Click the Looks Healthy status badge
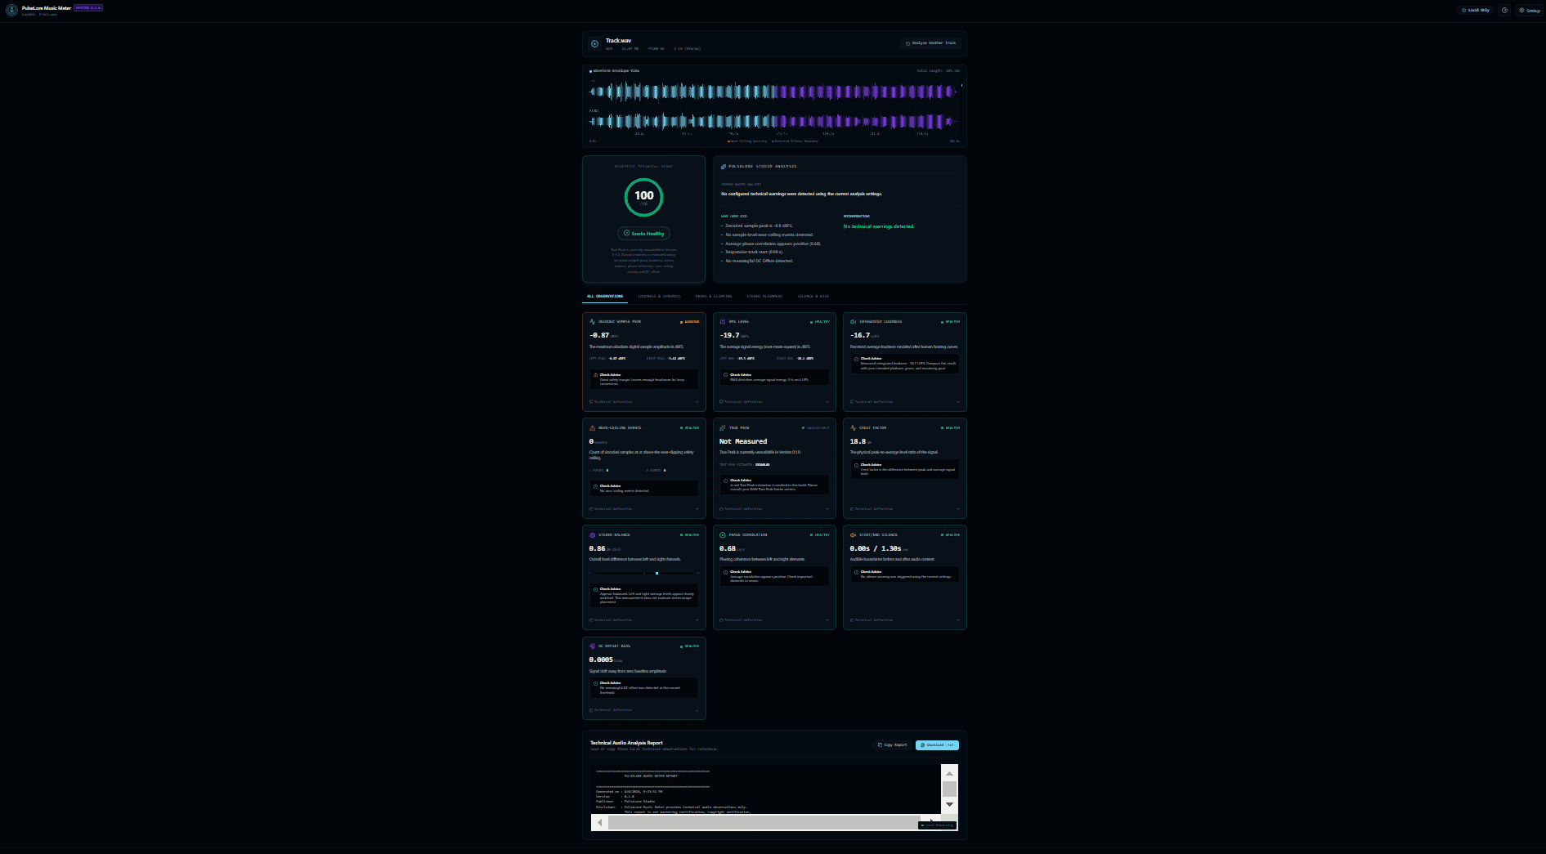This screenshot has height=854, width=1546. [644, 234]
